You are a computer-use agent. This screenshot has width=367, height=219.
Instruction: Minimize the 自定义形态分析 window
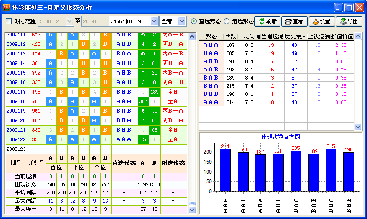point(338,7)
